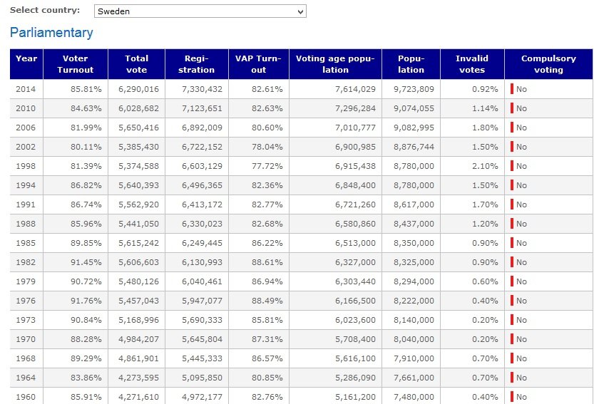Select the 2014 year cell
The image size is (599, 404).
[26, 89]
